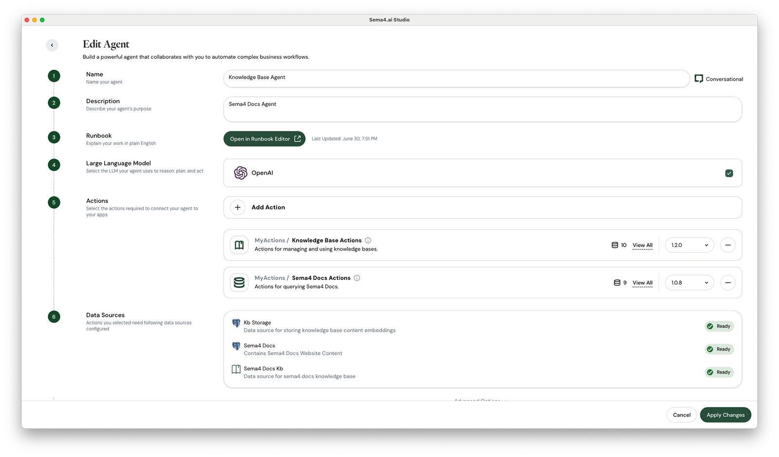
Task: View all Knowledge Base Actions
Action: (x=642, y=245)
